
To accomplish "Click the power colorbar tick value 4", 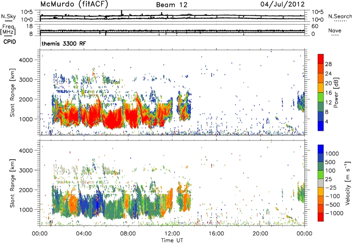I will click(326, 121).
